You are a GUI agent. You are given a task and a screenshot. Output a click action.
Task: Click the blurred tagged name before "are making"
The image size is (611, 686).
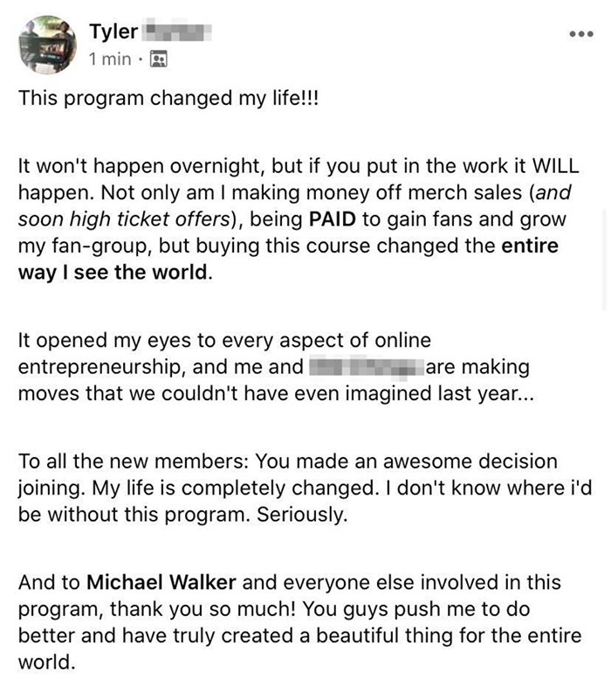point(364,367)
